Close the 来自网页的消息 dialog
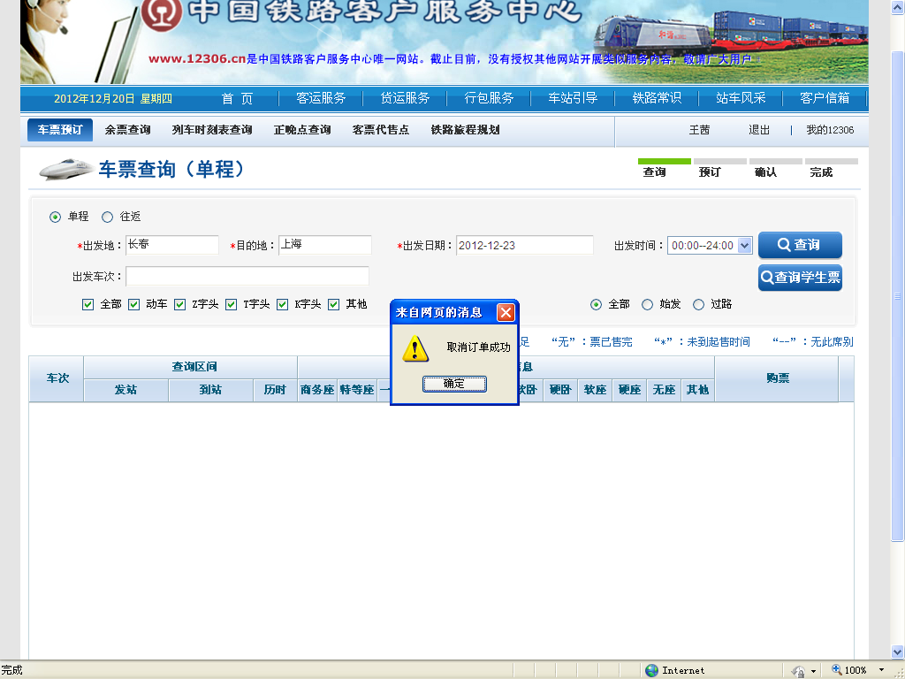The height and width of the screenshot is (679, 905). [x=506, y=312]
